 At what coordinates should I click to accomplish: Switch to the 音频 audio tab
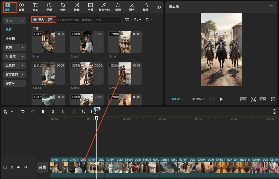pyautogui.click(x=22, y=7)
